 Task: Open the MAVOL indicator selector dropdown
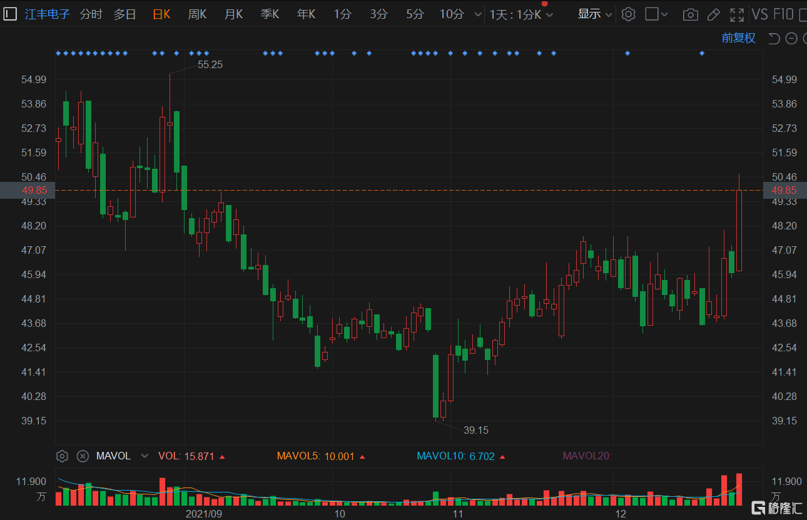tap(145, 456)
